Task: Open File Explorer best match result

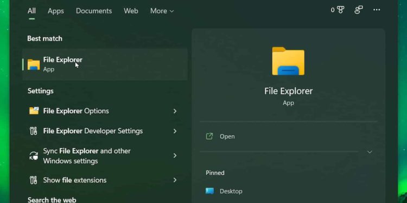Action: (x=105, y=64)
